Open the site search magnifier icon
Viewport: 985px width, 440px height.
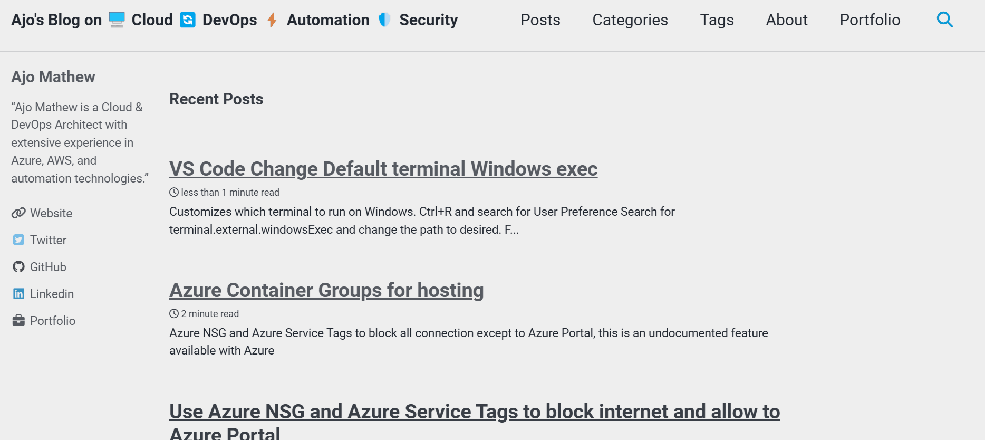click(944, 20)
